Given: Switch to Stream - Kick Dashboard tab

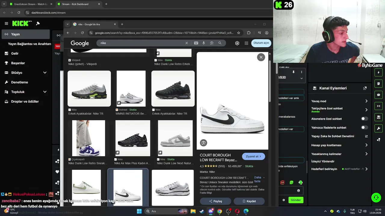Looking at the screenshot, I should tap(78, 4).
